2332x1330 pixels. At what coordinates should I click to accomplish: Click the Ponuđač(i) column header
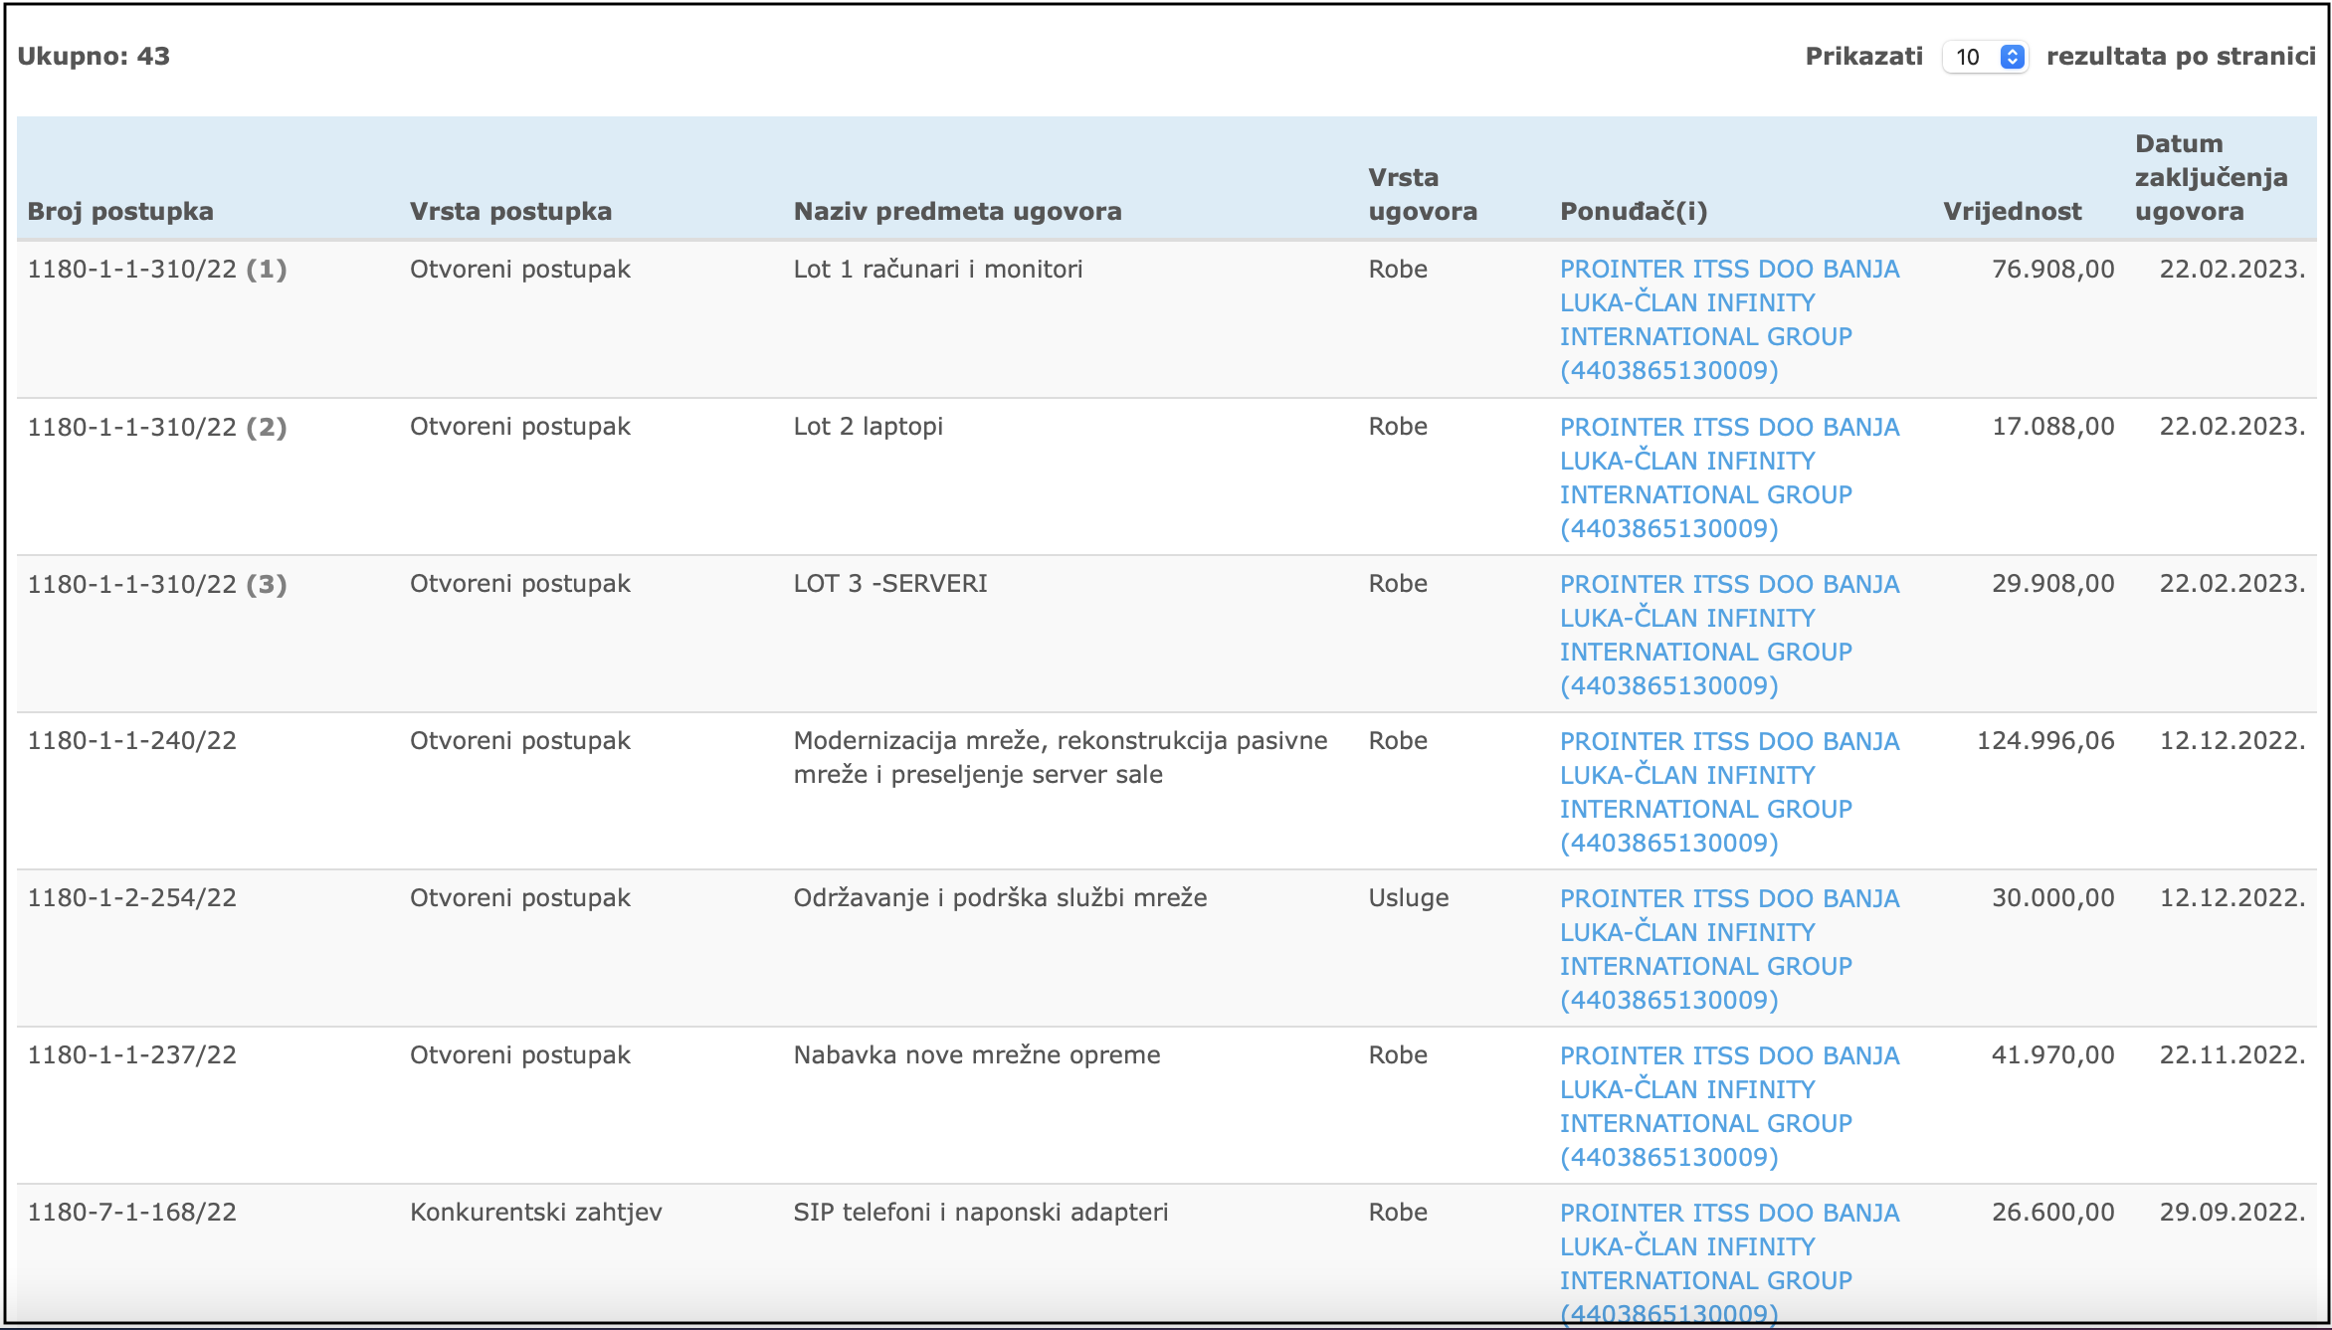pyautogui.click(x=1634, y=211)
